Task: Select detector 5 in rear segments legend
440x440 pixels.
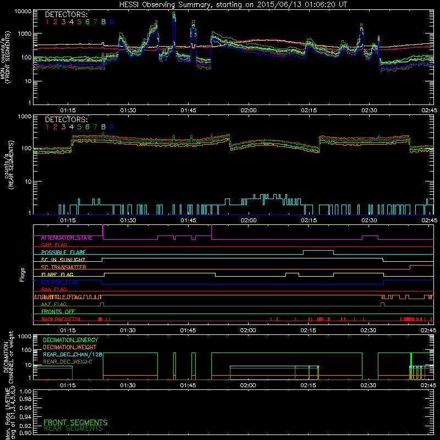Action: [79, 127]
